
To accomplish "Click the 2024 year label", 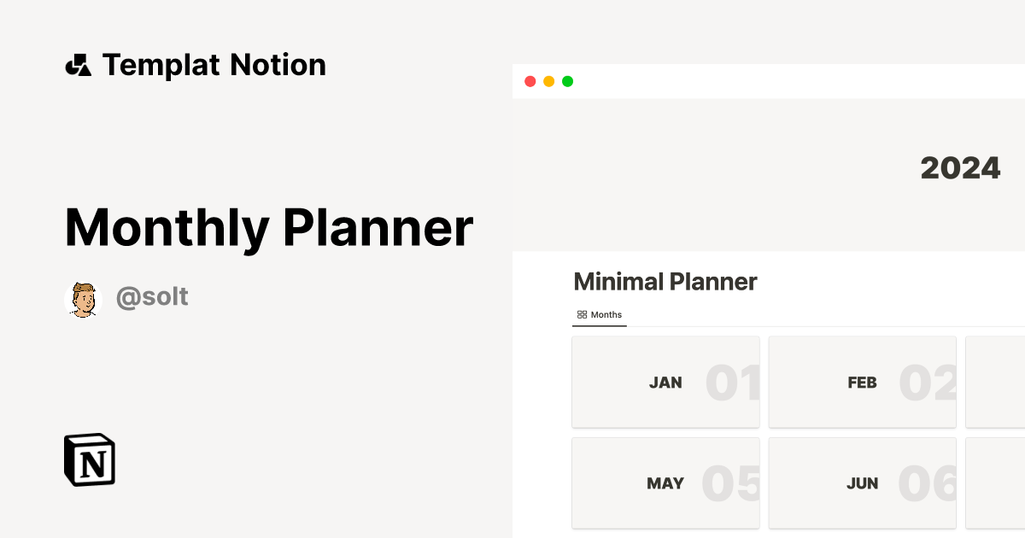I will [x=960, y=167].
